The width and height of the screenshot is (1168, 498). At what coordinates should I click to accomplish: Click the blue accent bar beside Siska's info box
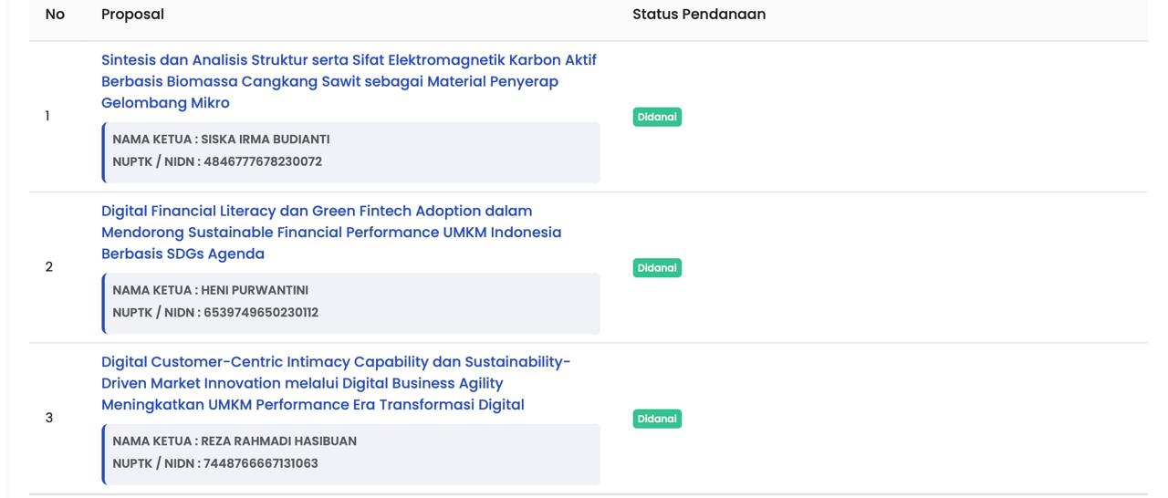point(103,152)
